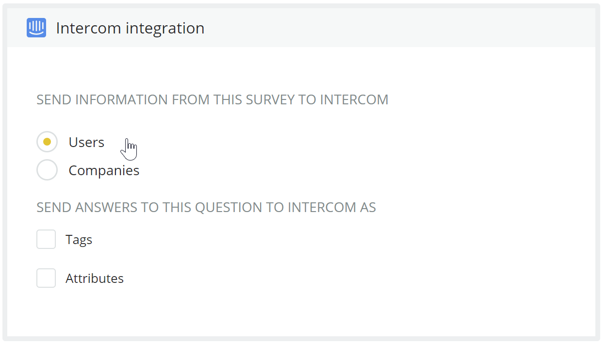This screenshot has height=345, width=607.
Task: Click the Send Answers To This Question heading
Action: coord(206,208)
